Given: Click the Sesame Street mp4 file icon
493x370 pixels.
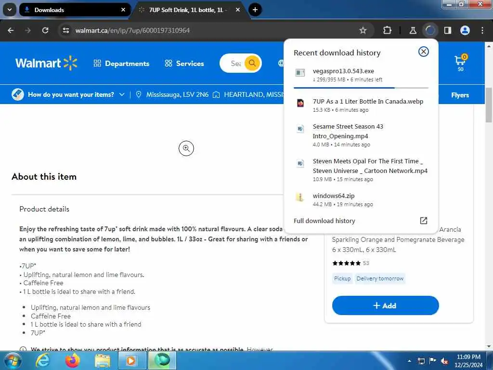Looking at the screenshot, I should coord(300,128).
